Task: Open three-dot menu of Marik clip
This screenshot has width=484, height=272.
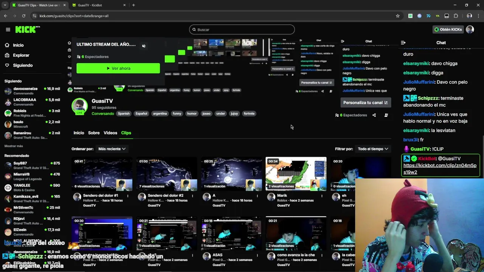Action: click(322, 196)
